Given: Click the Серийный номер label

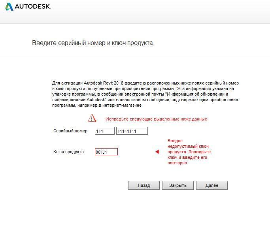Looking at the screenshot, I should click(x=71, y=131).
